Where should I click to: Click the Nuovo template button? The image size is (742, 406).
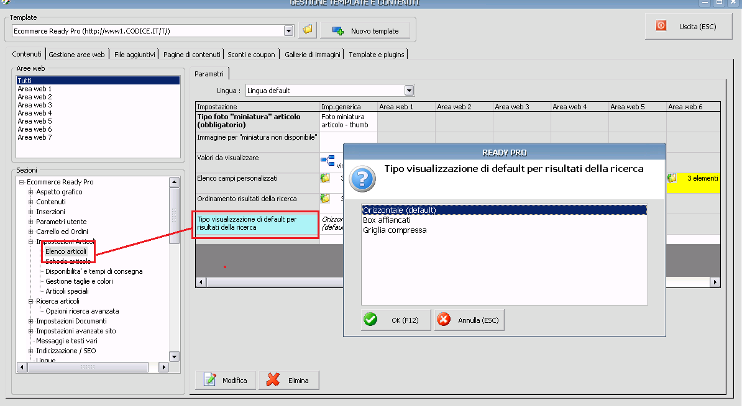pos(365,30)
